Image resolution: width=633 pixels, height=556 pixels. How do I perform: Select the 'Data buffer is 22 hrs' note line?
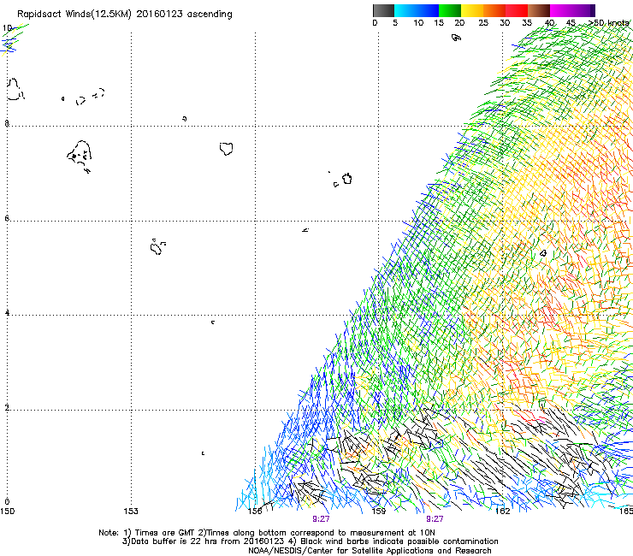point(204,541)
